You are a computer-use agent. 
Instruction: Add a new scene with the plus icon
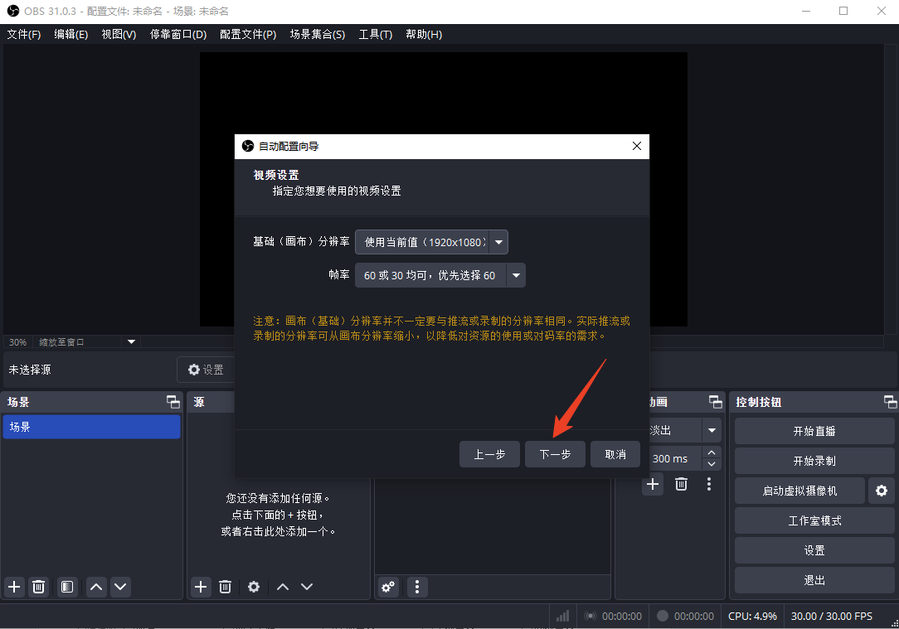13,587
